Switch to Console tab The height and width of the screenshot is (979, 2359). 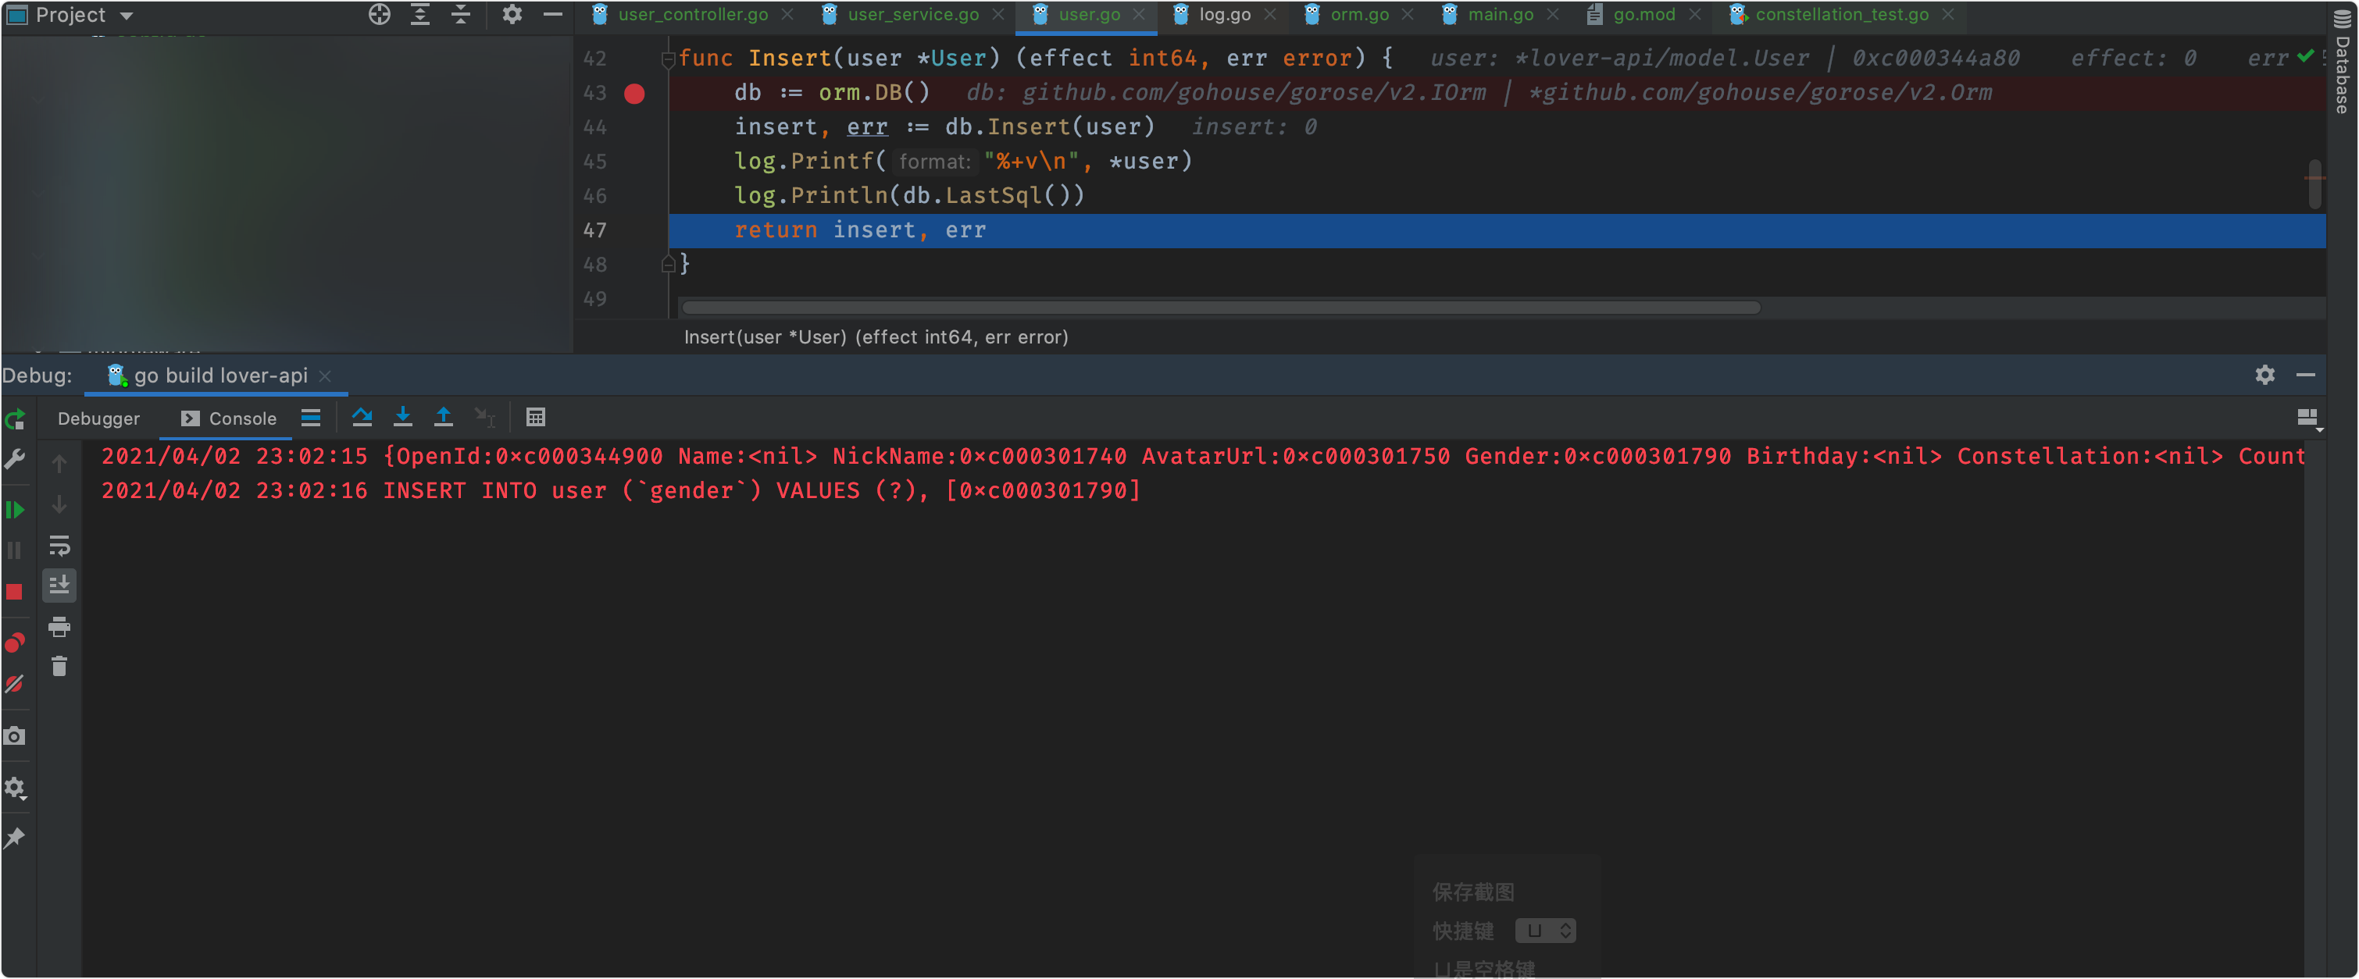pos(229,418)
